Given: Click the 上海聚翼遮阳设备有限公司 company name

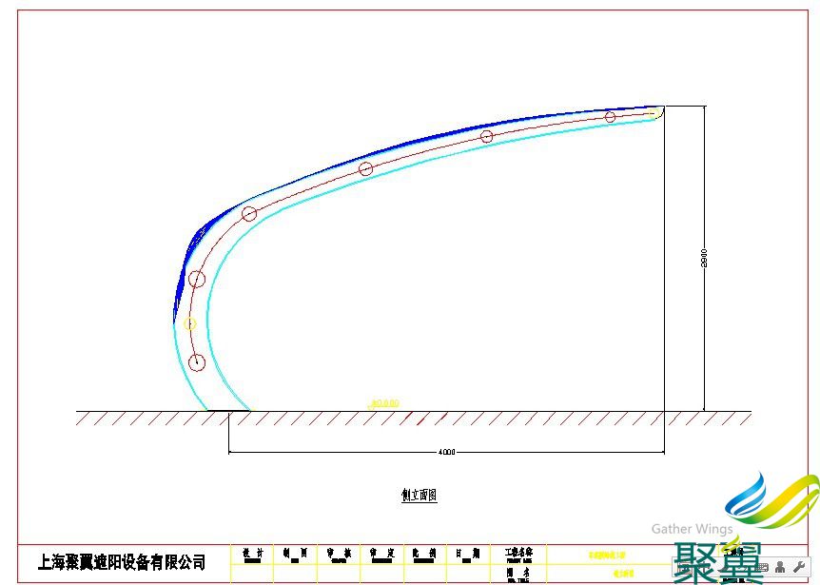Looking at the screenshot, I should [x=122, y=562].
